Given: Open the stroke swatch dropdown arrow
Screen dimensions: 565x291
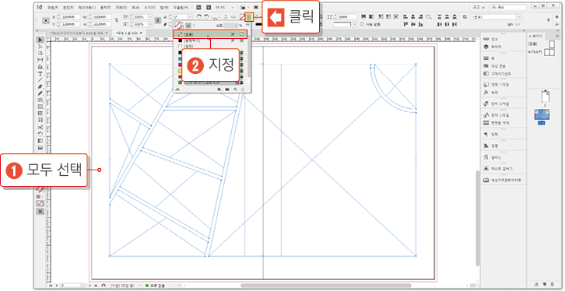Looking at the screenshot, I should click(249, 16).
